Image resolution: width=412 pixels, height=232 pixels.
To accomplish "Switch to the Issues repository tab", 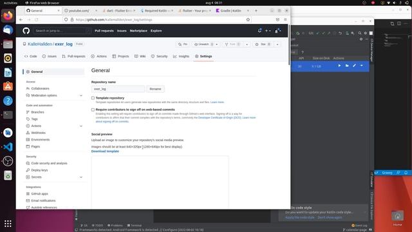I will pos(50,56).
